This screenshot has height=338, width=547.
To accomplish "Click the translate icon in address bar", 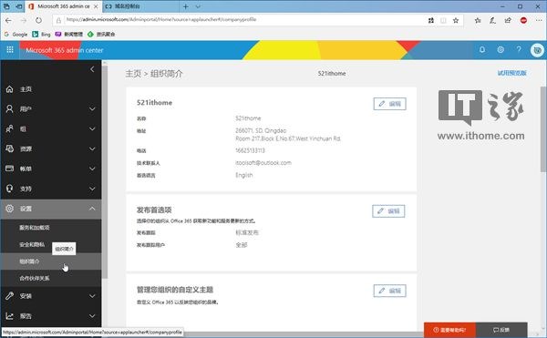I will pos(431,21).
